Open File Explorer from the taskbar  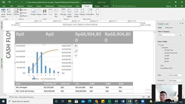click(70, 101)
